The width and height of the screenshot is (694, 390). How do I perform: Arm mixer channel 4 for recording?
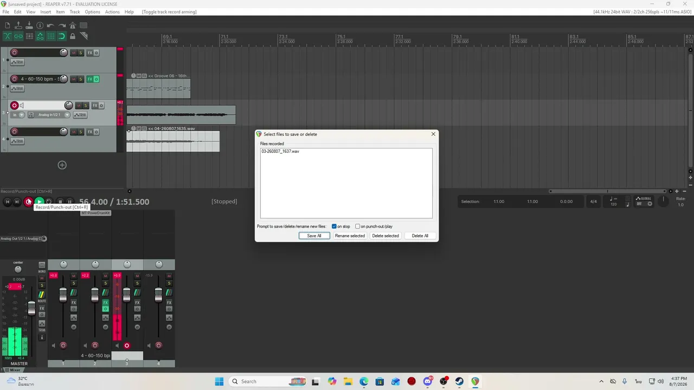[158, 346]
